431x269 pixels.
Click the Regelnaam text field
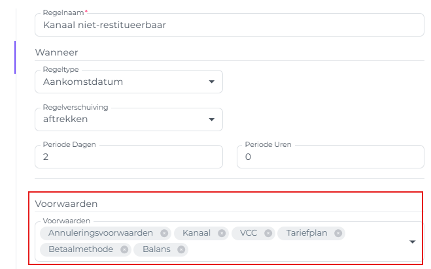229,25
